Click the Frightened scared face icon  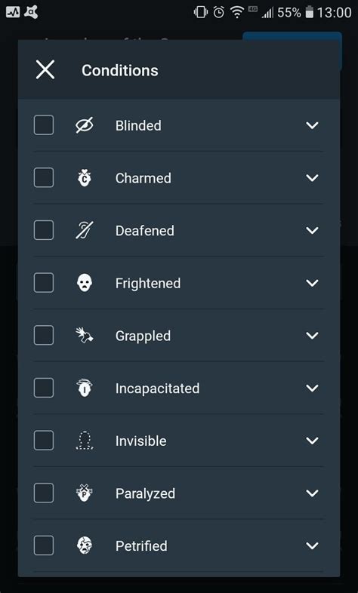pyautogui.click(x=84, y=283)
